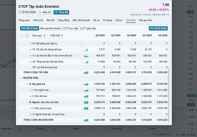Open chart settings gear in background chart
This screenshot has width=197, height=137.
192,129
